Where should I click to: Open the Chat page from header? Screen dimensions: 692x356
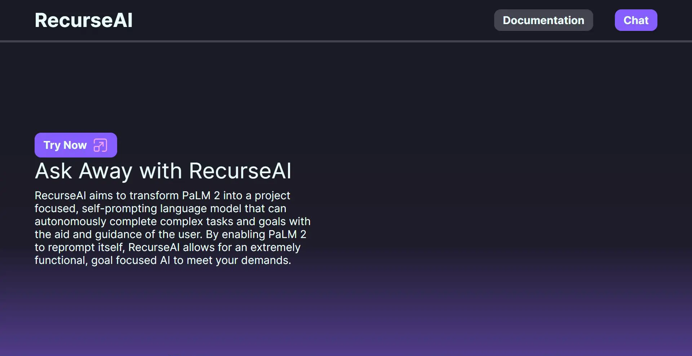pyautogui.click(x=636, y=20)
